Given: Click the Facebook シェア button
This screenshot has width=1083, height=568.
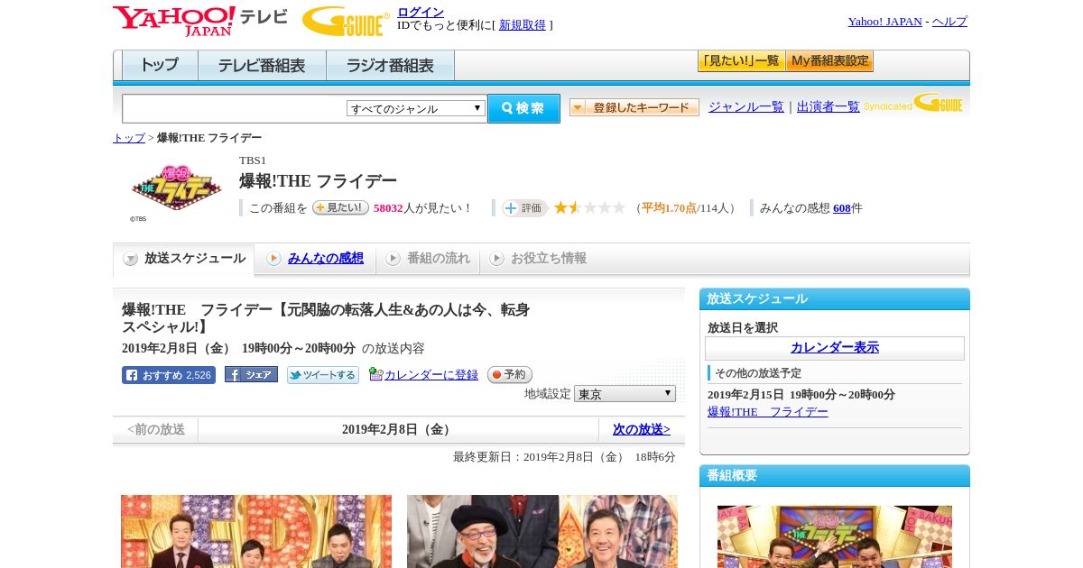Looking at the screenshot, I should click(251, 374).
